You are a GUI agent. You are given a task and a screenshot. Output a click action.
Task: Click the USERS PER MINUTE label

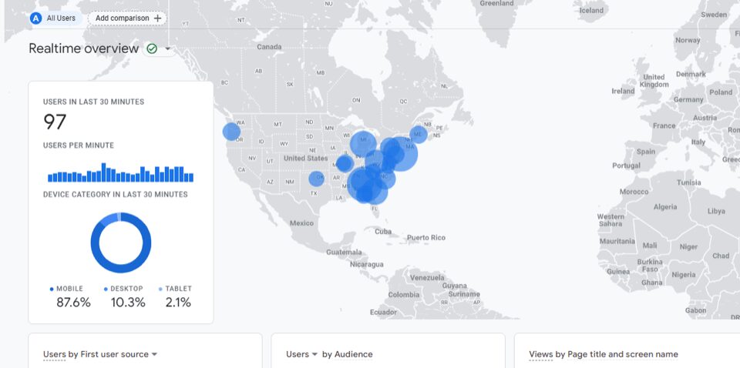(x=79, y=146)
